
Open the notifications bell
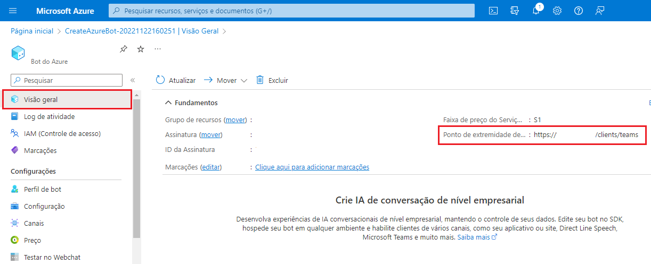coord(536,10)
